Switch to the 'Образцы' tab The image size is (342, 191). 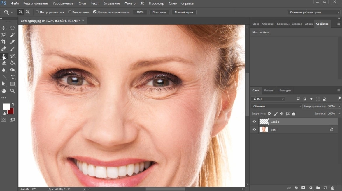[x=268, y=24]
